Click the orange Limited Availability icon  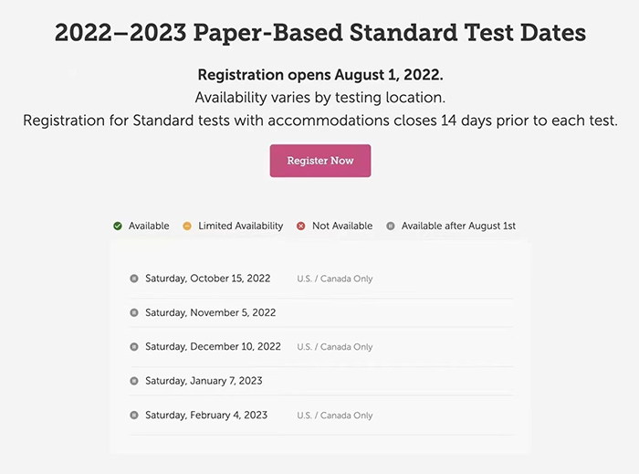pyautogui.click(x=187, y=226)
